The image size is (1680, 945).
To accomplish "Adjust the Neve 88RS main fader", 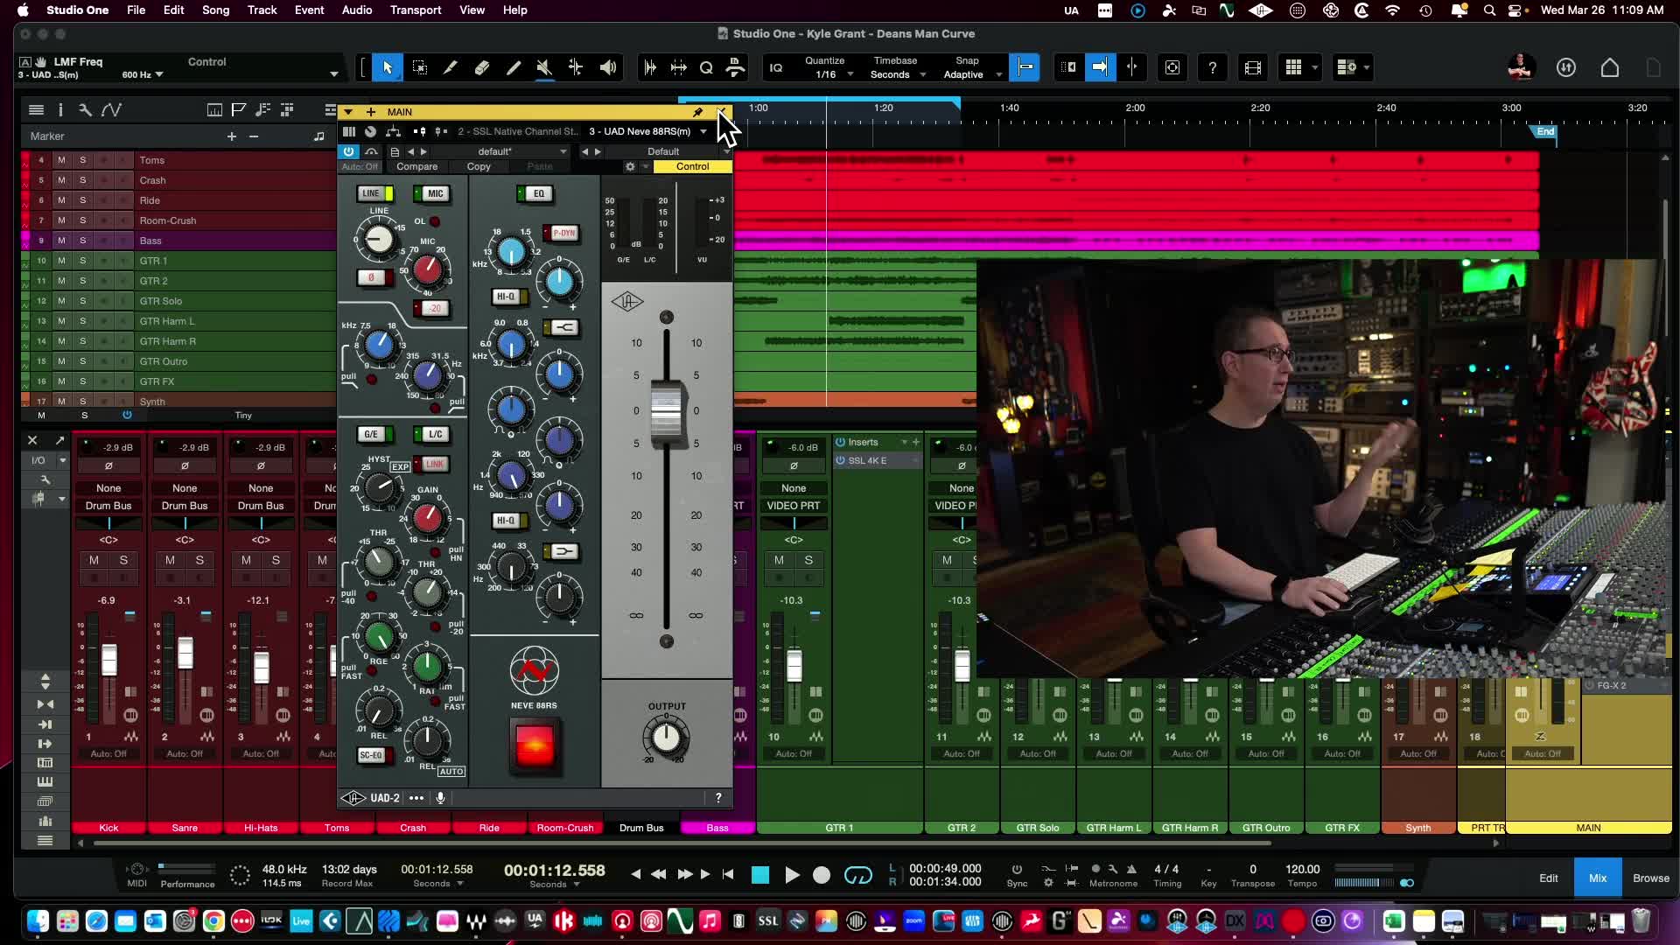I will (x=666, y=413).
